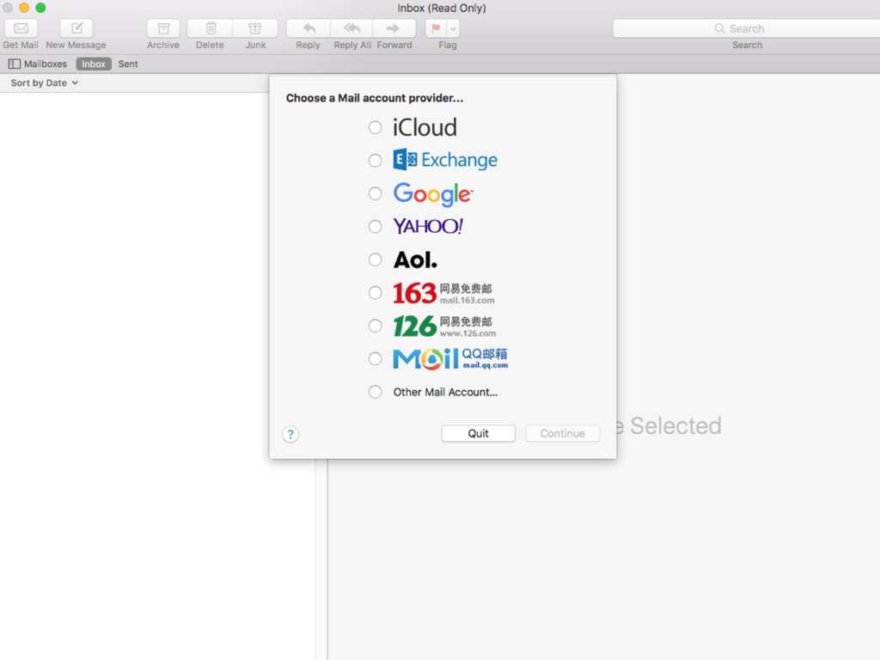Click the Quit button
This screenshot has width=880, height=660.
(x=478, y=433)
